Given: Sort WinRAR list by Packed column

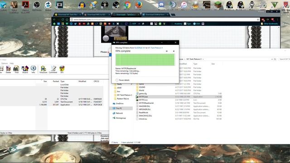Looking at the screenshot, I should tap(56, 81).
